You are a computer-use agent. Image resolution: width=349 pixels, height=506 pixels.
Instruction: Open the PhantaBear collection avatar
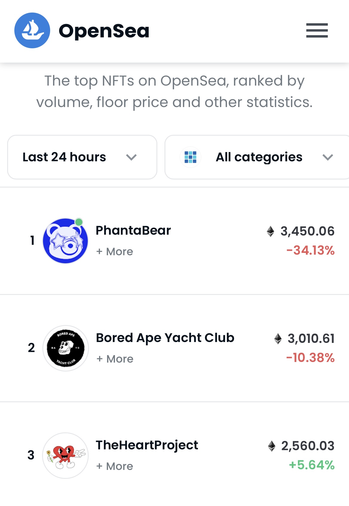pos(65,241)
